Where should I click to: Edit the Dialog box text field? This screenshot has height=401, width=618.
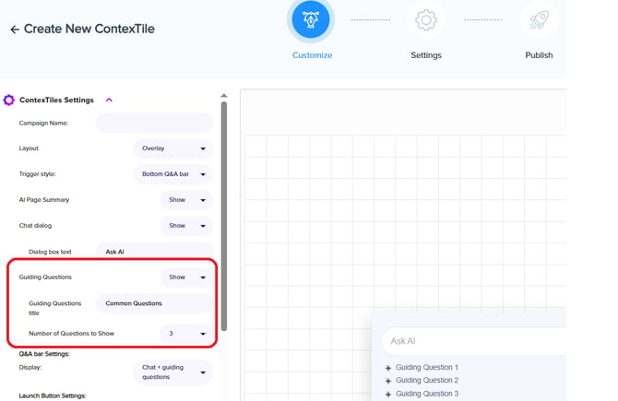[154, 252]
